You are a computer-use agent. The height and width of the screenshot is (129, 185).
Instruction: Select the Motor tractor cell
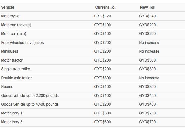[x=12, y=60]
